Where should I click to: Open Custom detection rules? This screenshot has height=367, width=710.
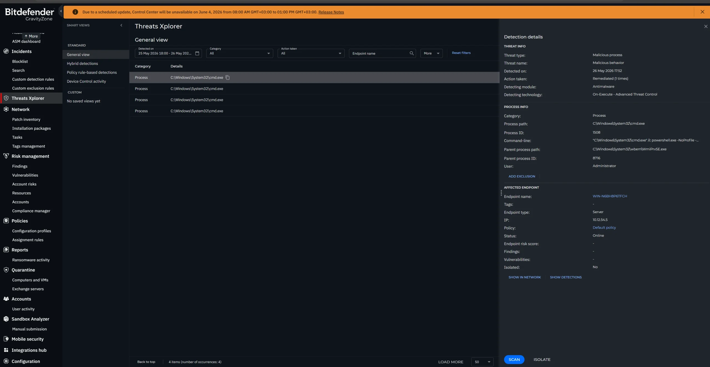(33, 79)
